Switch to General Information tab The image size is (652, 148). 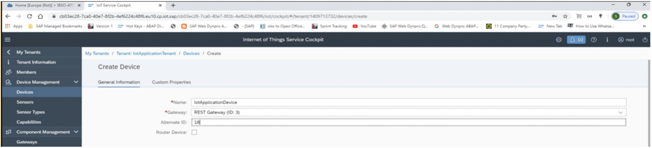(119, 82)
